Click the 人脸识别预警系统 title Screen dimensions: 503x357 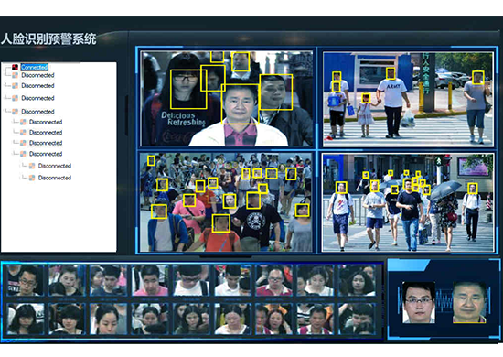48,38
